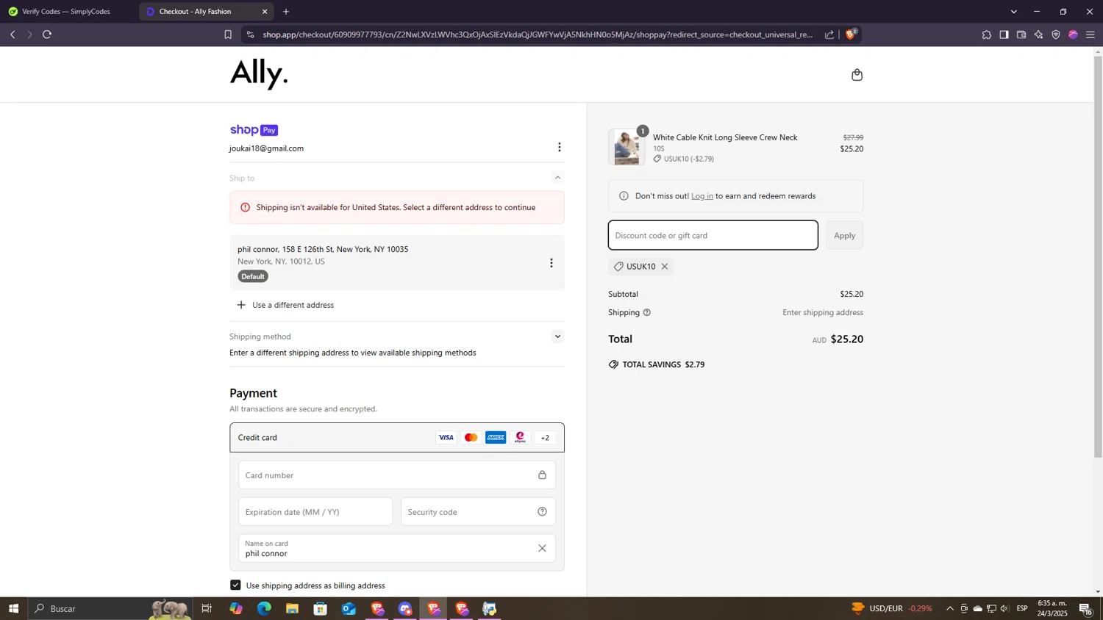Click the browser address bar URL
This screenshot has width=1103, height=620.
click(538, 35)
